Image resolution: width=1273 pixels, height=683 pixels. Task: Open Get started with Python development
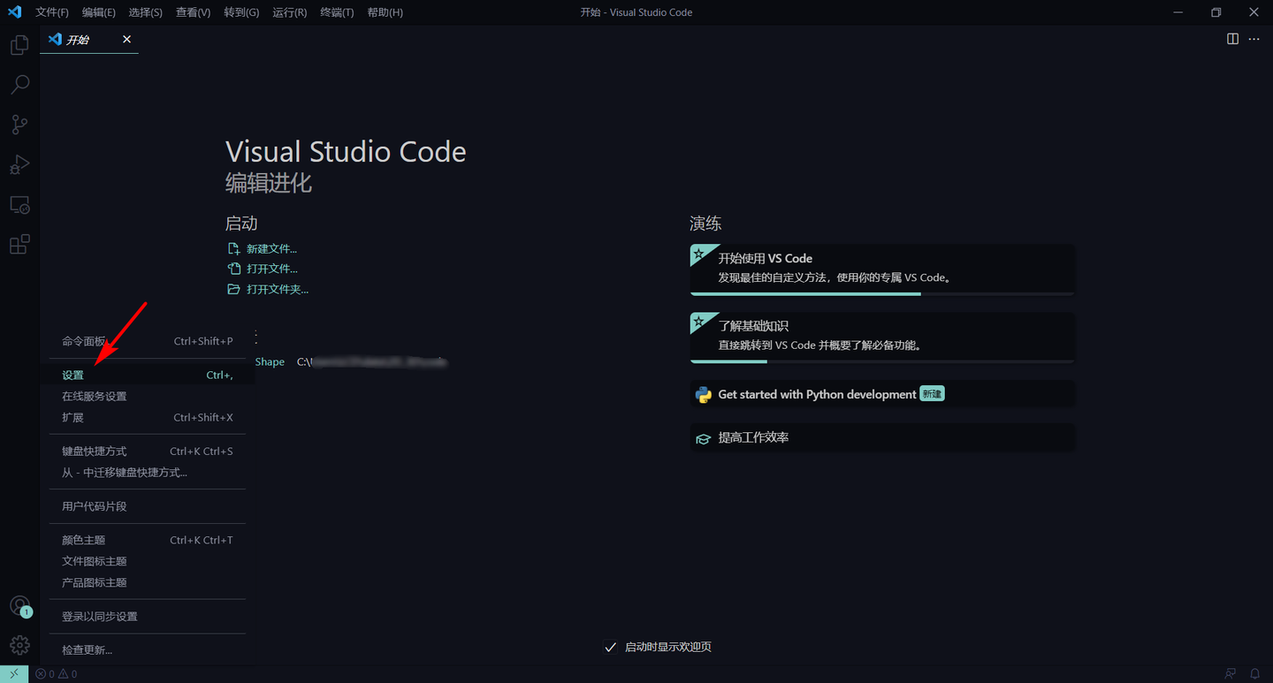pos(882,395)
